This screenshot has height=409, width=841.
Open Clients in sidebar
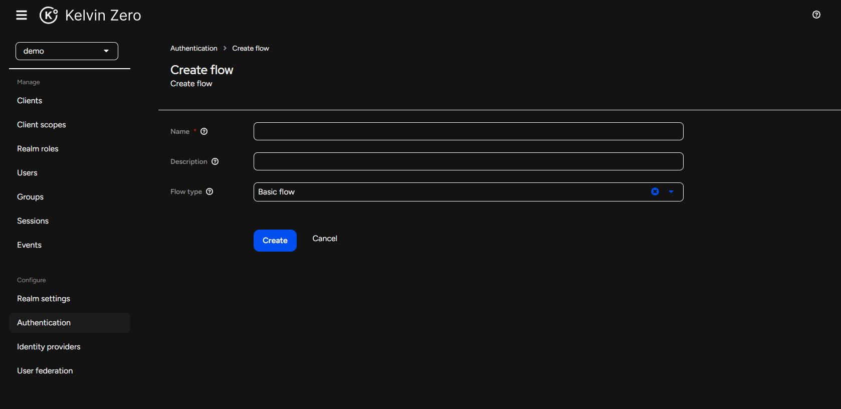point(30,101)
